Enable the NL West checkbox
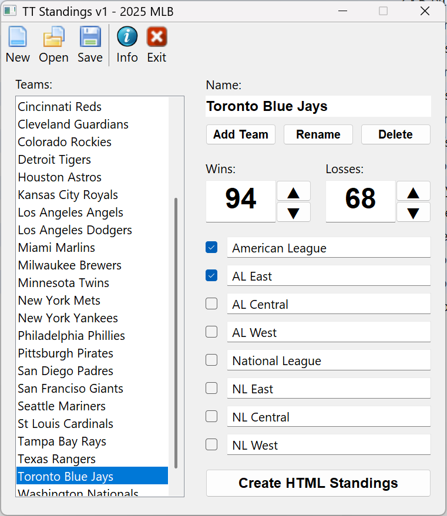 pos(211,444)
